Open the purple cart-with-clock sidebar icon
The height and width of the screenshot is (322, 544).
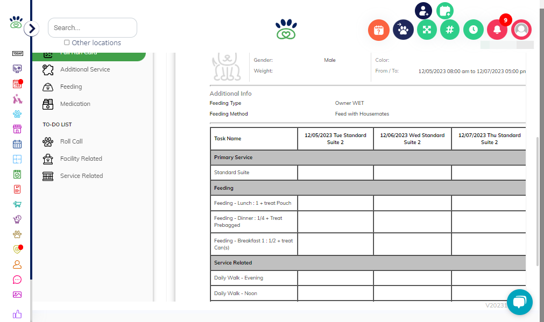17,219
